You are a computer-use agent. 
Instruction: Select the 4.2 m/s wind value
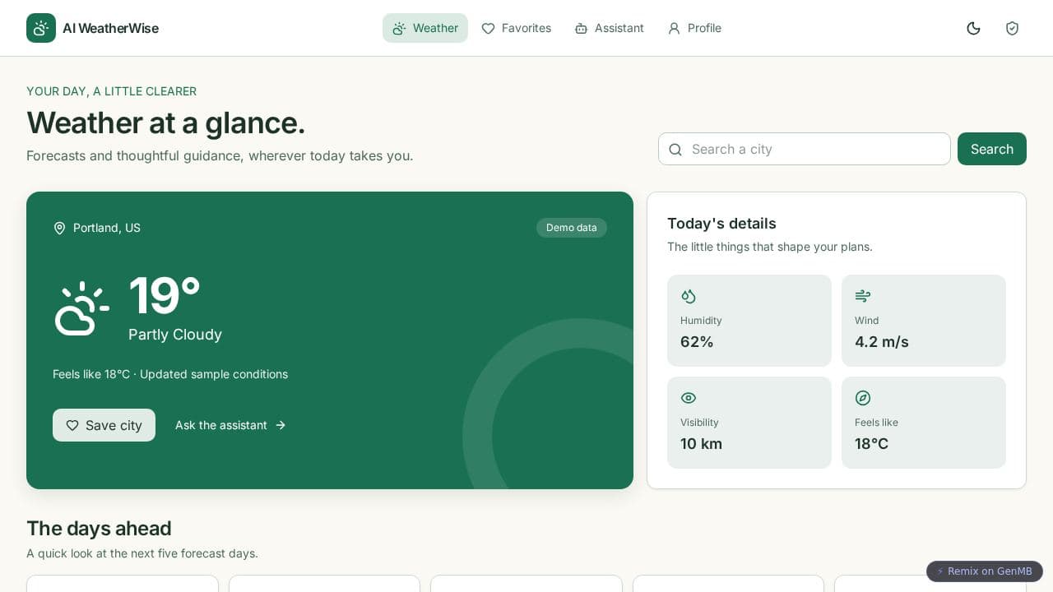click(x=882, y=342)
